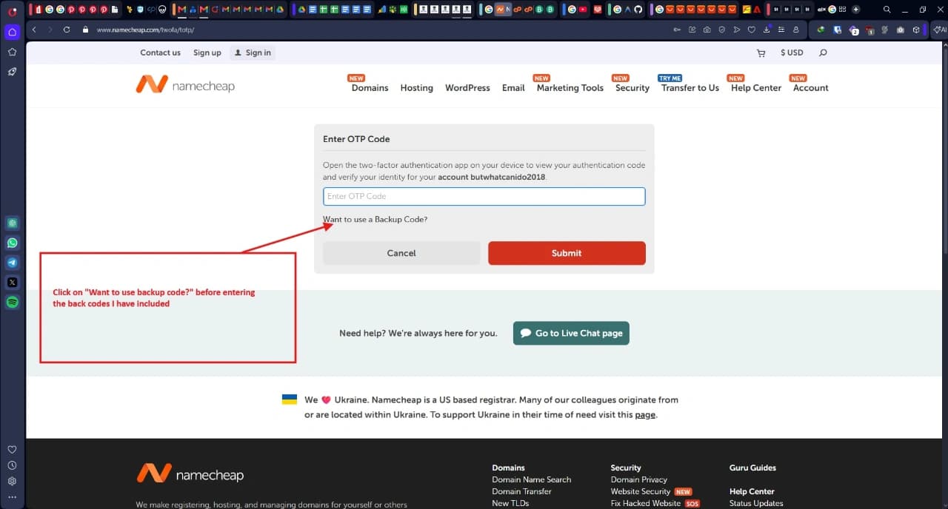Focus the Enter OTP Code field
Viewport: 948px width, 509px height.
click(484, 196)
